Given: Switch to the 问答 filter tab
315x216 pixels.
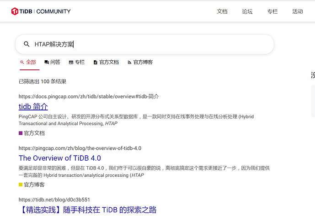Looking at the screenshot, I should (53, 62).
